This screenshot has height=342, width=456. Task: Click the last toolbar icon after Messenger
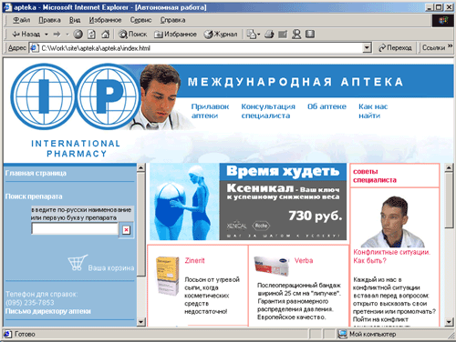tap(310, 35)
